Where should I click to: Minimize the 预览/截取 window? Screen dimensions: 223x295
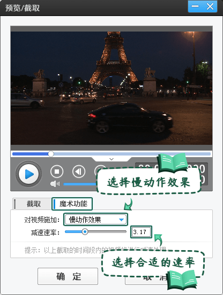(x=195, y=6)
